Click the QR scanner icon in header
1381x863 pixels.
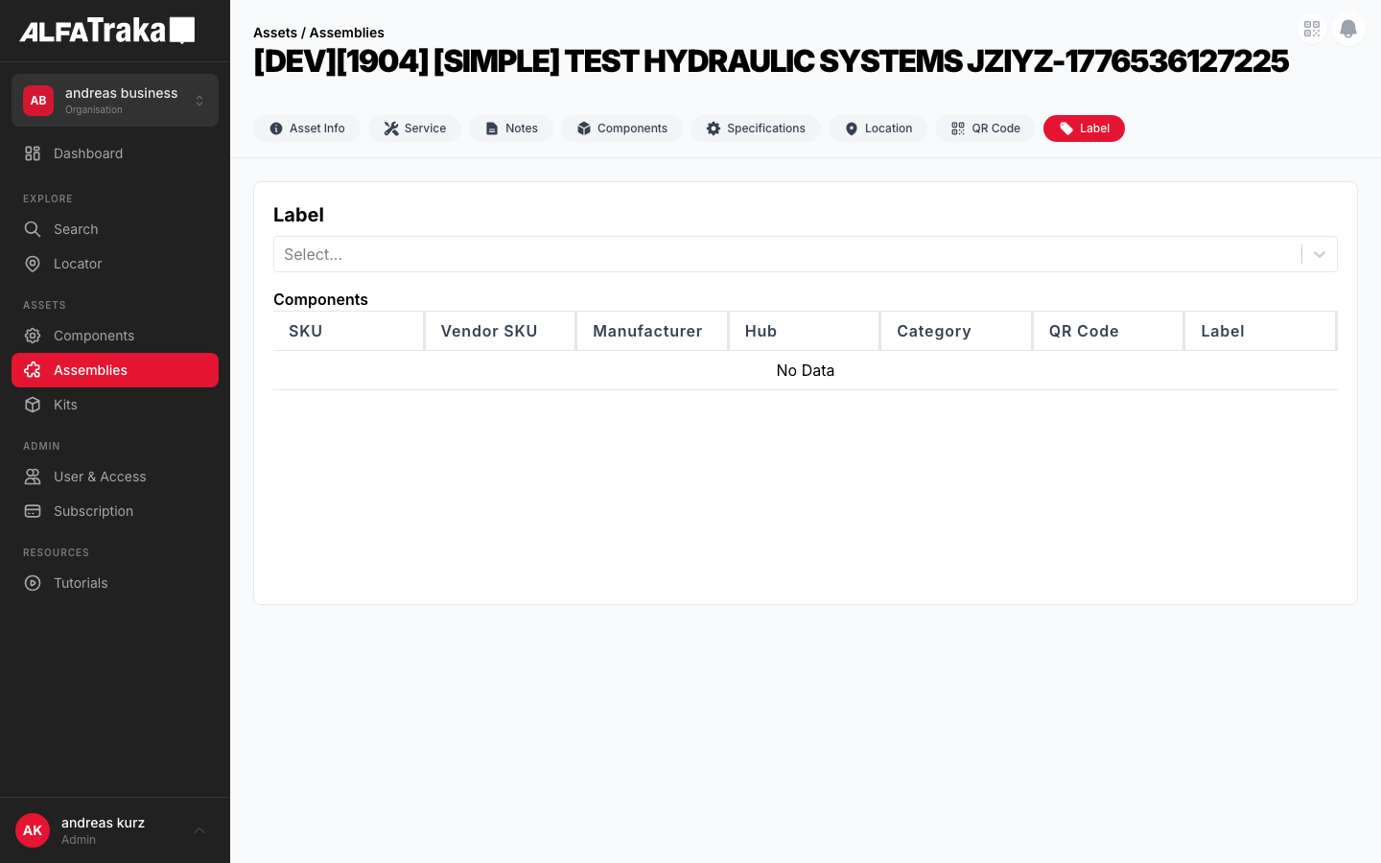tap(1311, 29)
